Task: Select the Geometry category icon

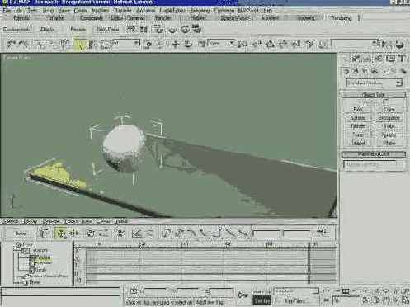Action: (x=346, y=71)
